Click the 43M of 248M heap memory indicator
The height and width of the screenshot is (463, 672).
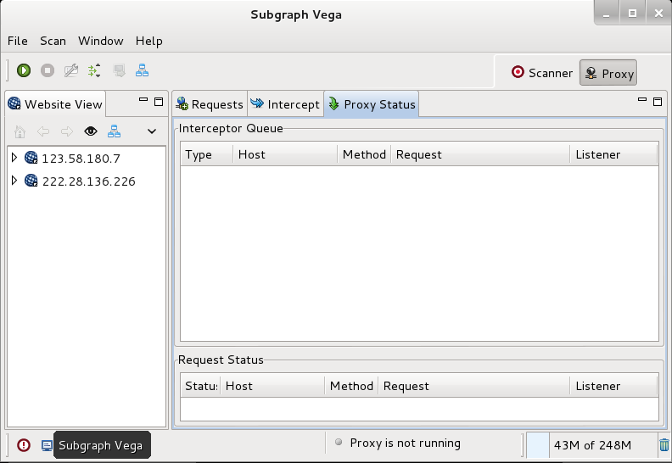(x=592, y=445)
